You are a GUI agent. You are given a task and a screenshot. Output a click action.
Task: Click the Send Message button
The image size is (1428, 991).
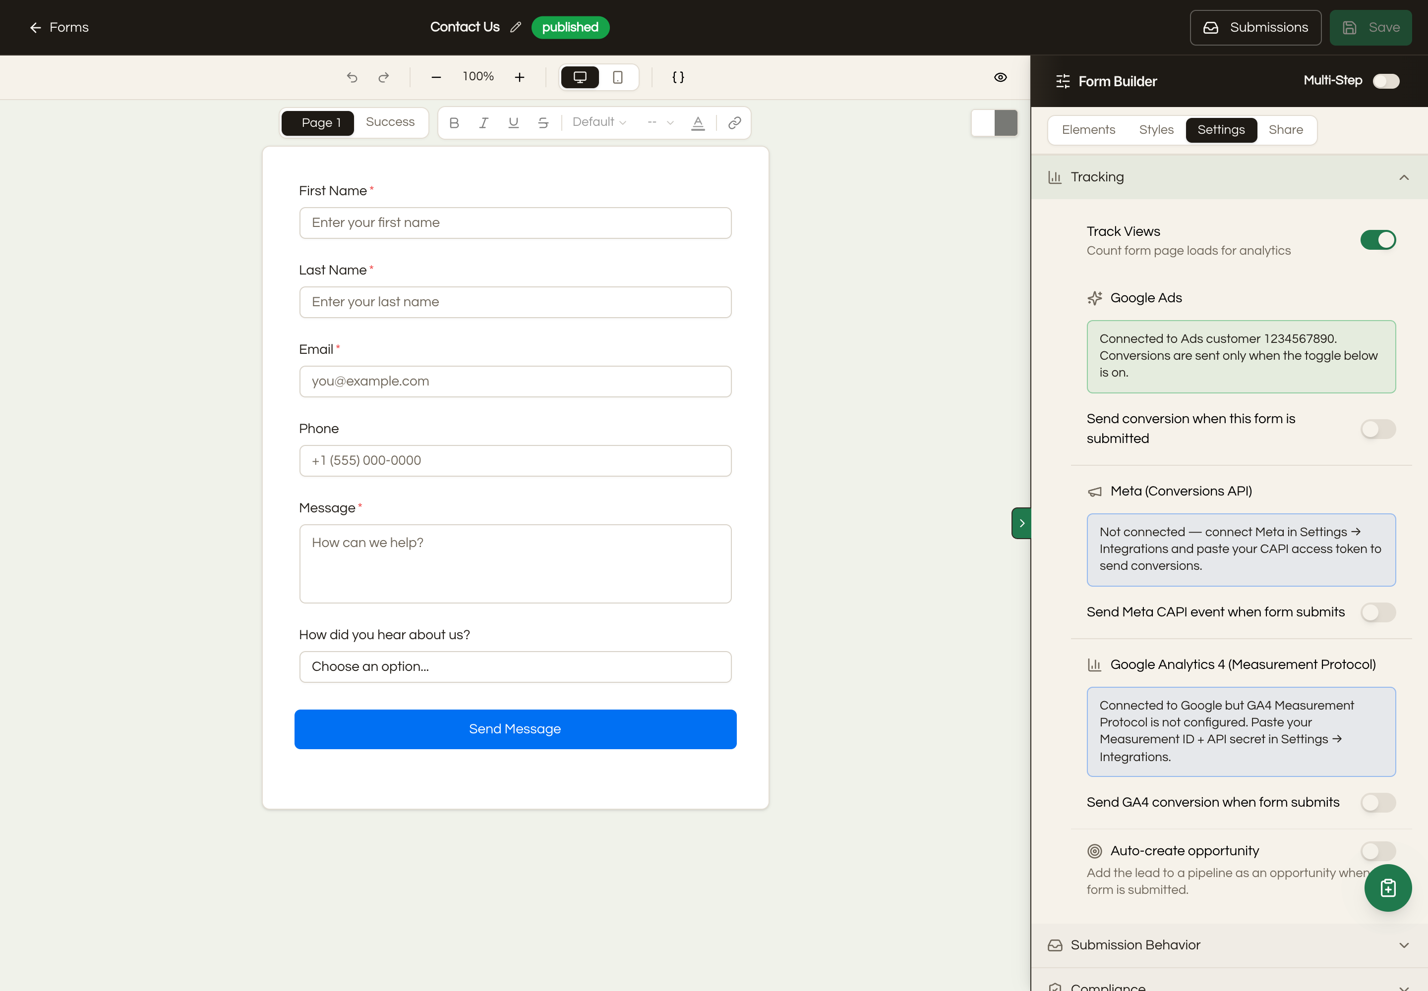pyautogui.click(x=515, y=729)
